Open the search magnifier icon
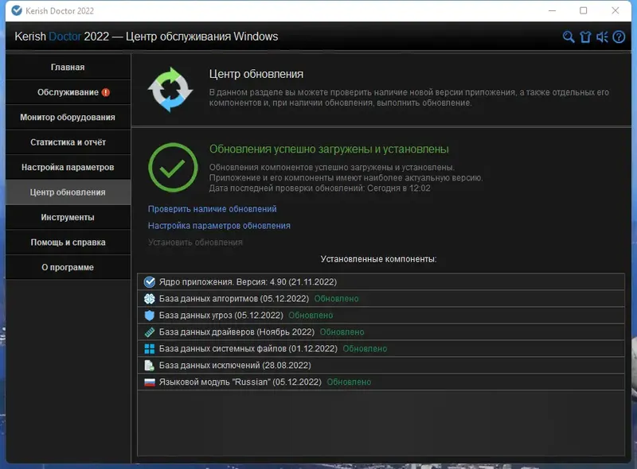637x469 pixels. tap(567, 37)
